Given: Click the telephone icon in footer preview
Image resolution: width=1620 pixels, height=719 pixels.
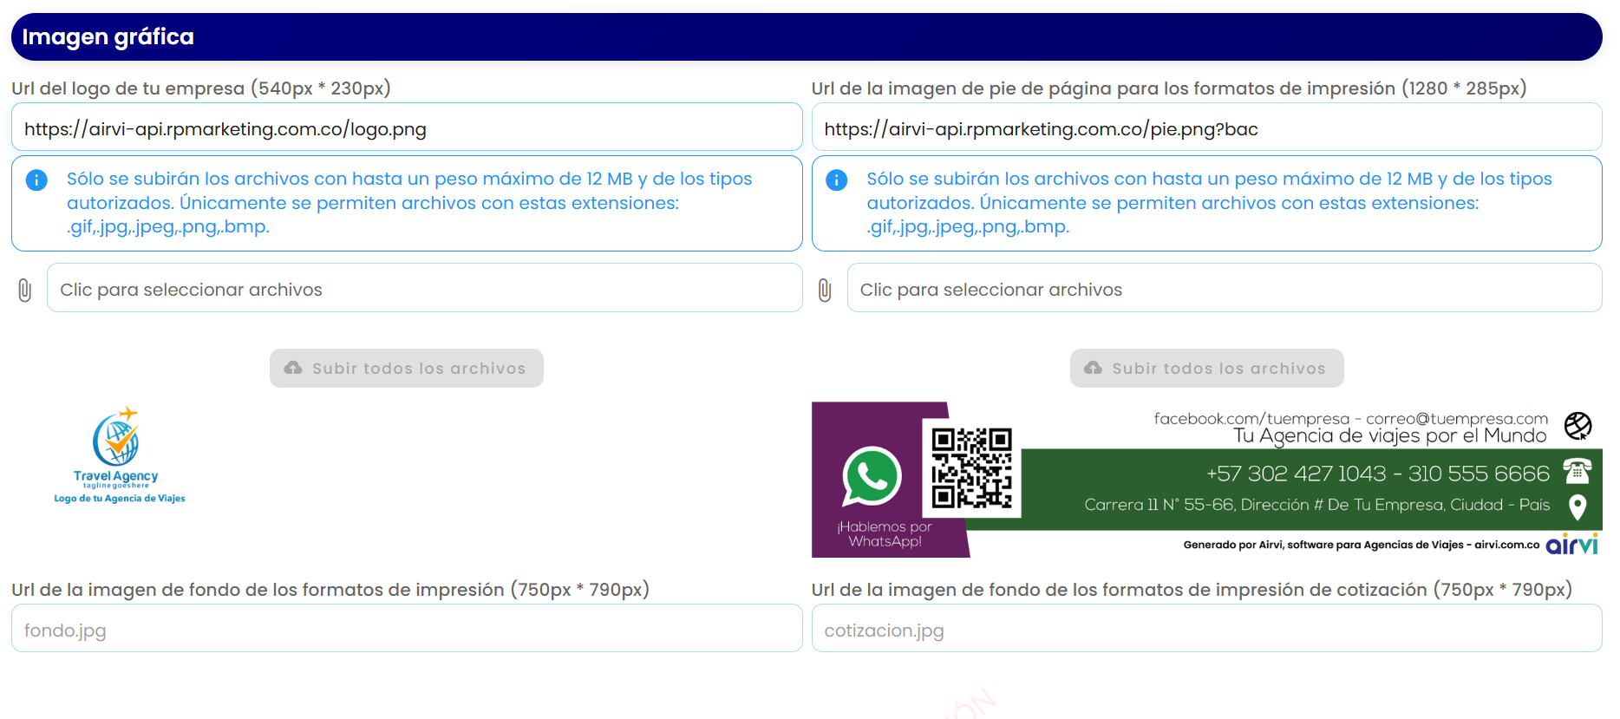Looking at the screenshot, I should pos(1577,471).
